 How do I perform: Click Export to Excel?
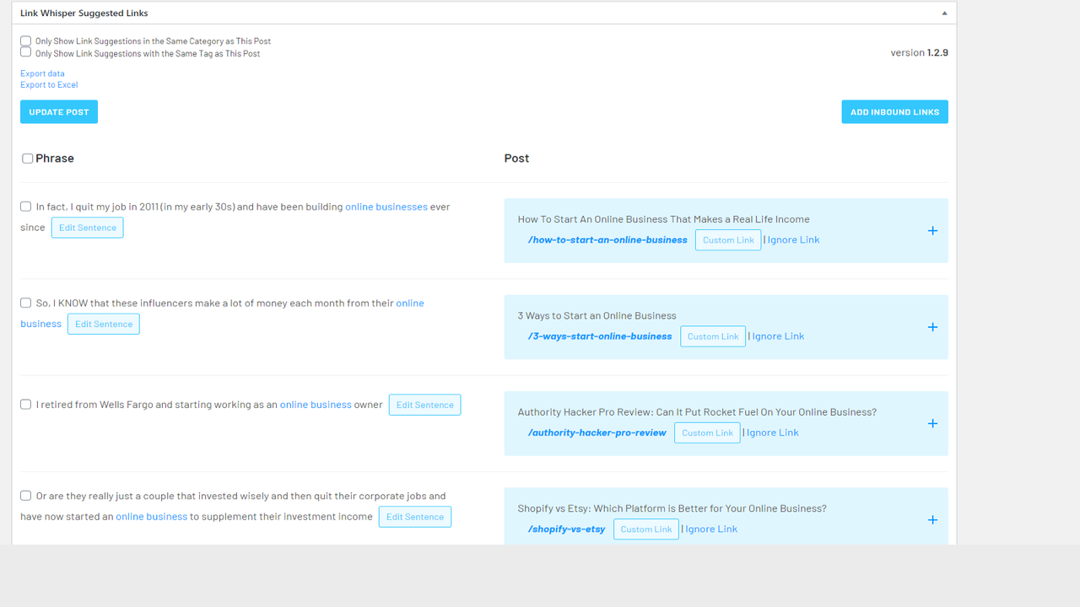point(49,84)
